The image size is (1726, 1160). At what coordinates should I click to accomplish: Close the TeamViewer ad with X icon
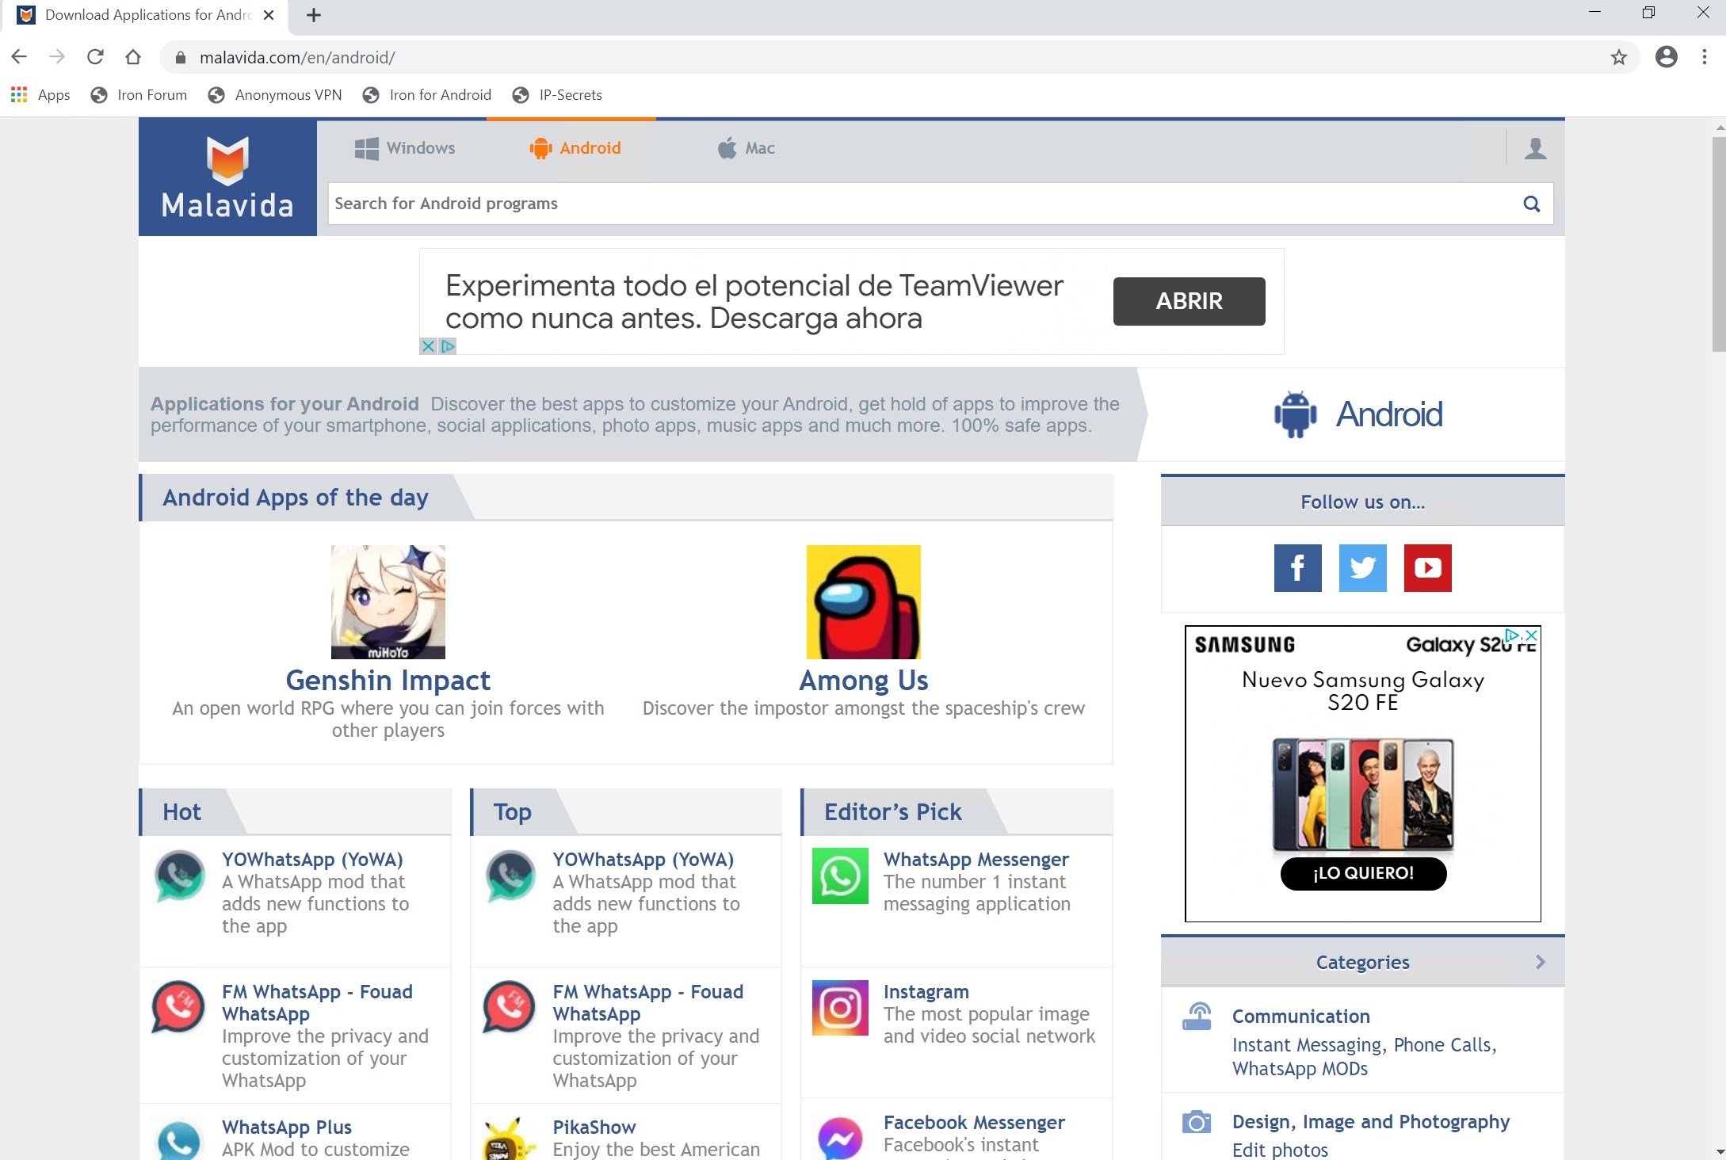(x=428, y=346)
